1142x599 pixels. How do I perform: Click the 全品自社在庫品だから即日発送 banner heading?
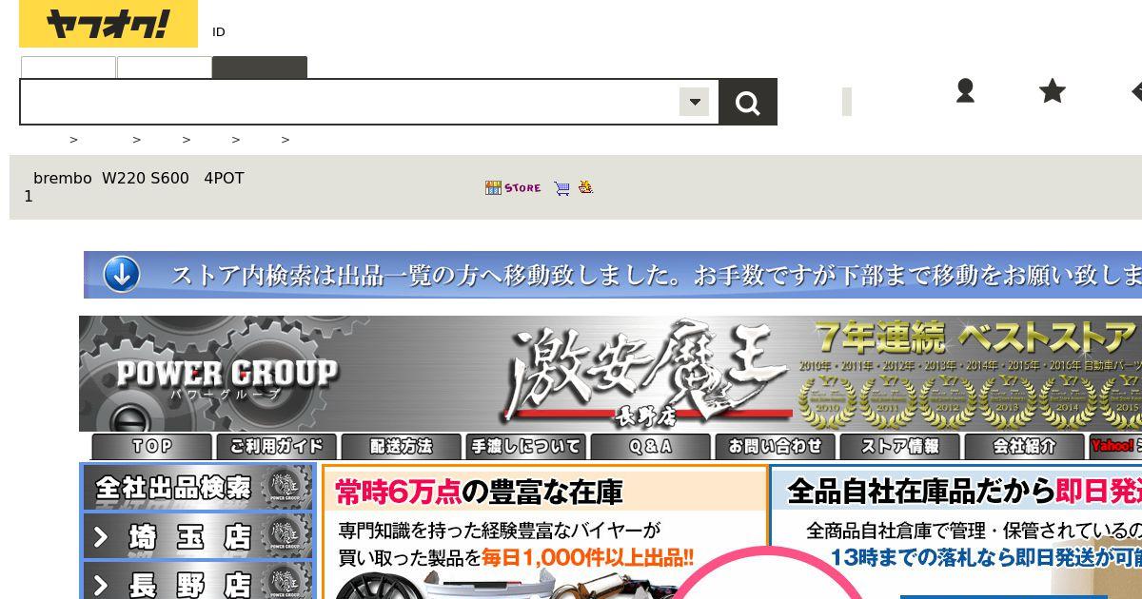(964, 492)
